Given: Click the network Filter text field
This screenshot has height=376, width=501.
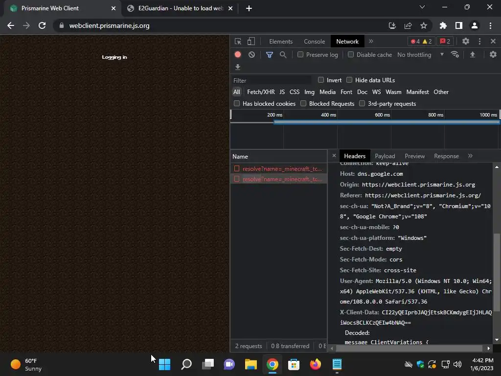Looking at the screenshot, I should coord(272,80).
